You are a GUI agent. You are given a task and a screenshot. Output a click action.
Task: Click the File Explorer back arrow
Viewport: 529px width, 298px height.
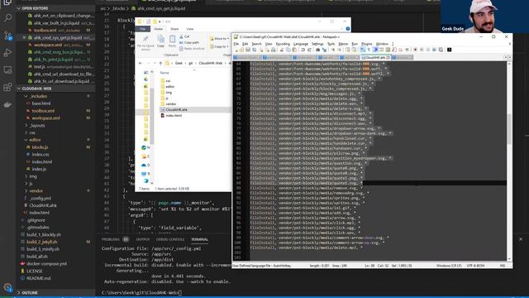(x=141, y=63)
